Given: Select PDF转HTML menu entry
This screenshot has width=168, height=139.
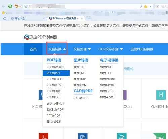Looking at the screenshot, I should [x=55, y=85].
